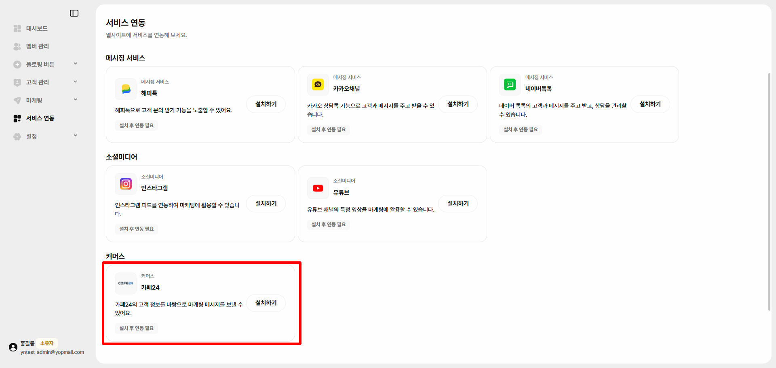Screen dimensions: 776x368
Task: Click the 마케팅 paper plane icon
Action: point(17,100)
